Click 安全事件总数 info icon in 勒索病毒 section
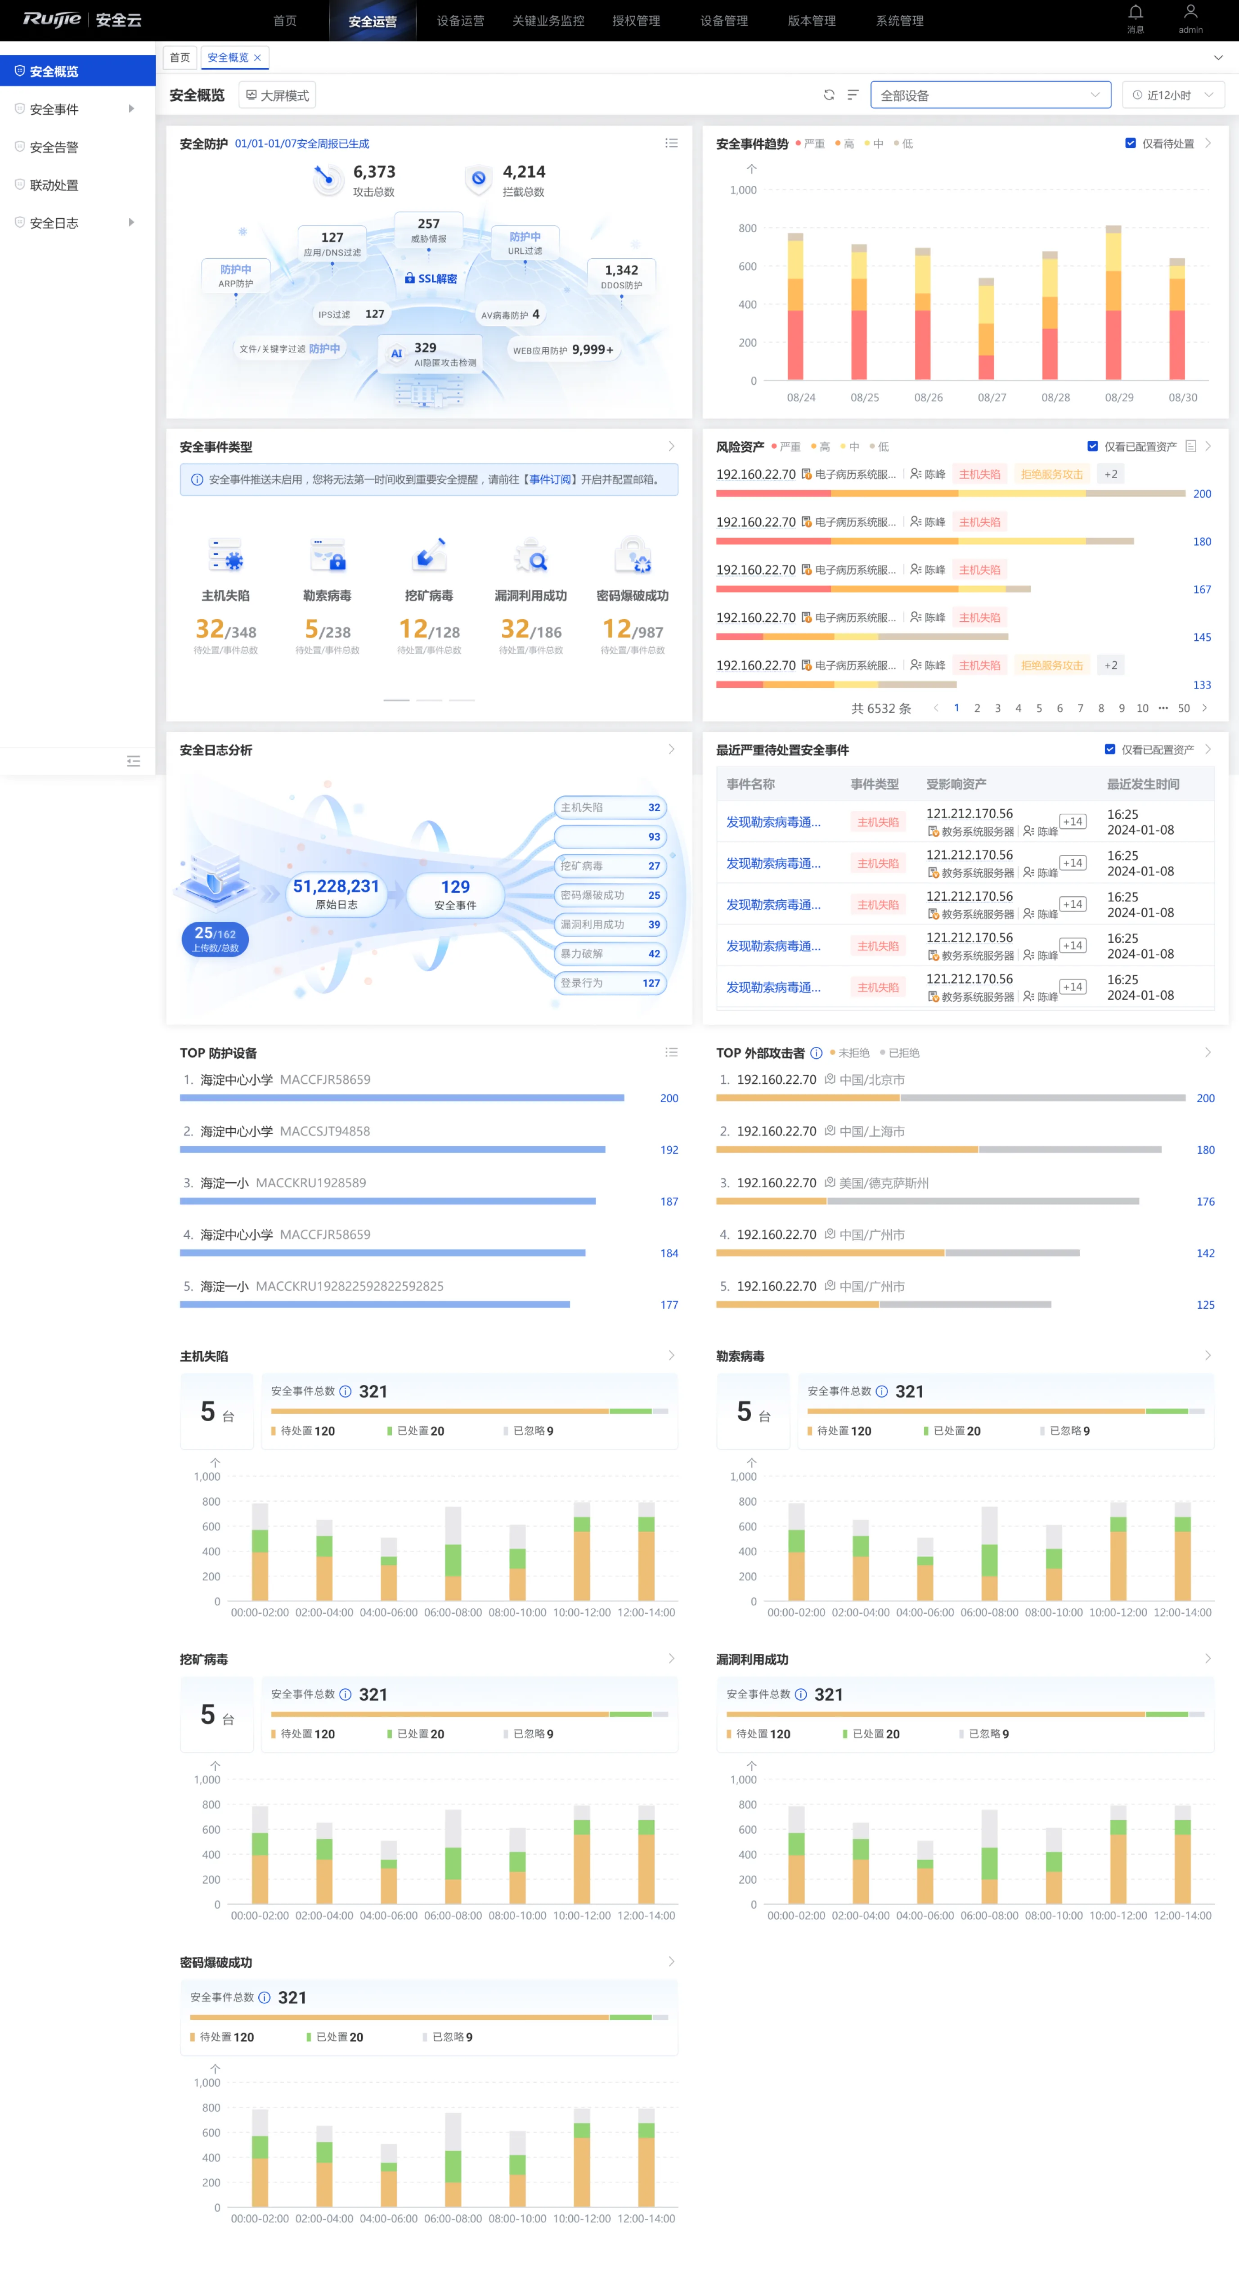 (x=882, y=1391)
